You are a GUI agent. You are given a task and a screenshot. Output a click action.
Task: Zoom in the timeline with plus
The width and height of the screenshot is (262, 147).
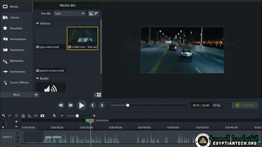94,116
